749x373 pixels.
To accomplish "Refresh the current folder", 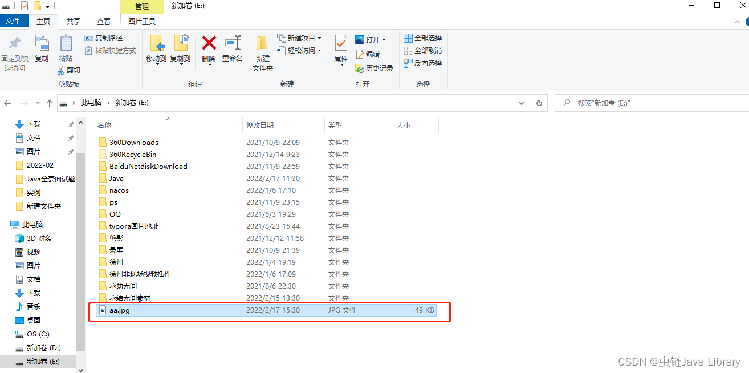I will coord(539,103).
